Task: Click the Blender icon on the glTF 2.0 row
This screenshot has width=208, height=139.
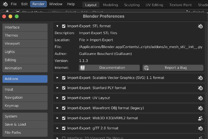Action: (200, 128)
